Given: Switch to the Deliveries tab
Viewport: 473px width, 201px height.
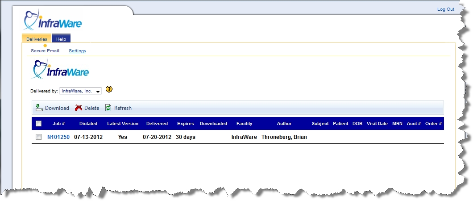Looking at the screenshot, I should 37,39.
